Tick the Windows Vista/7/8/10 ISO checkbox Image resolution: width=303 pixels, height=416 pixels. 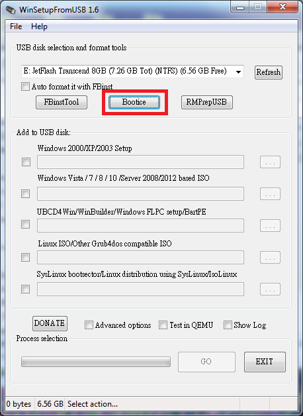click(25, 193)
